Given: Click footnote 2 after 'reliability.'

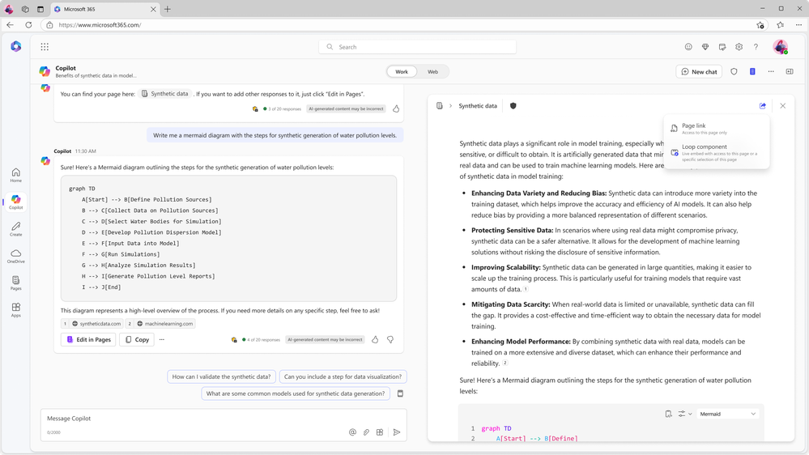Looking at the screenshot, I should click(x=505, y=364).
